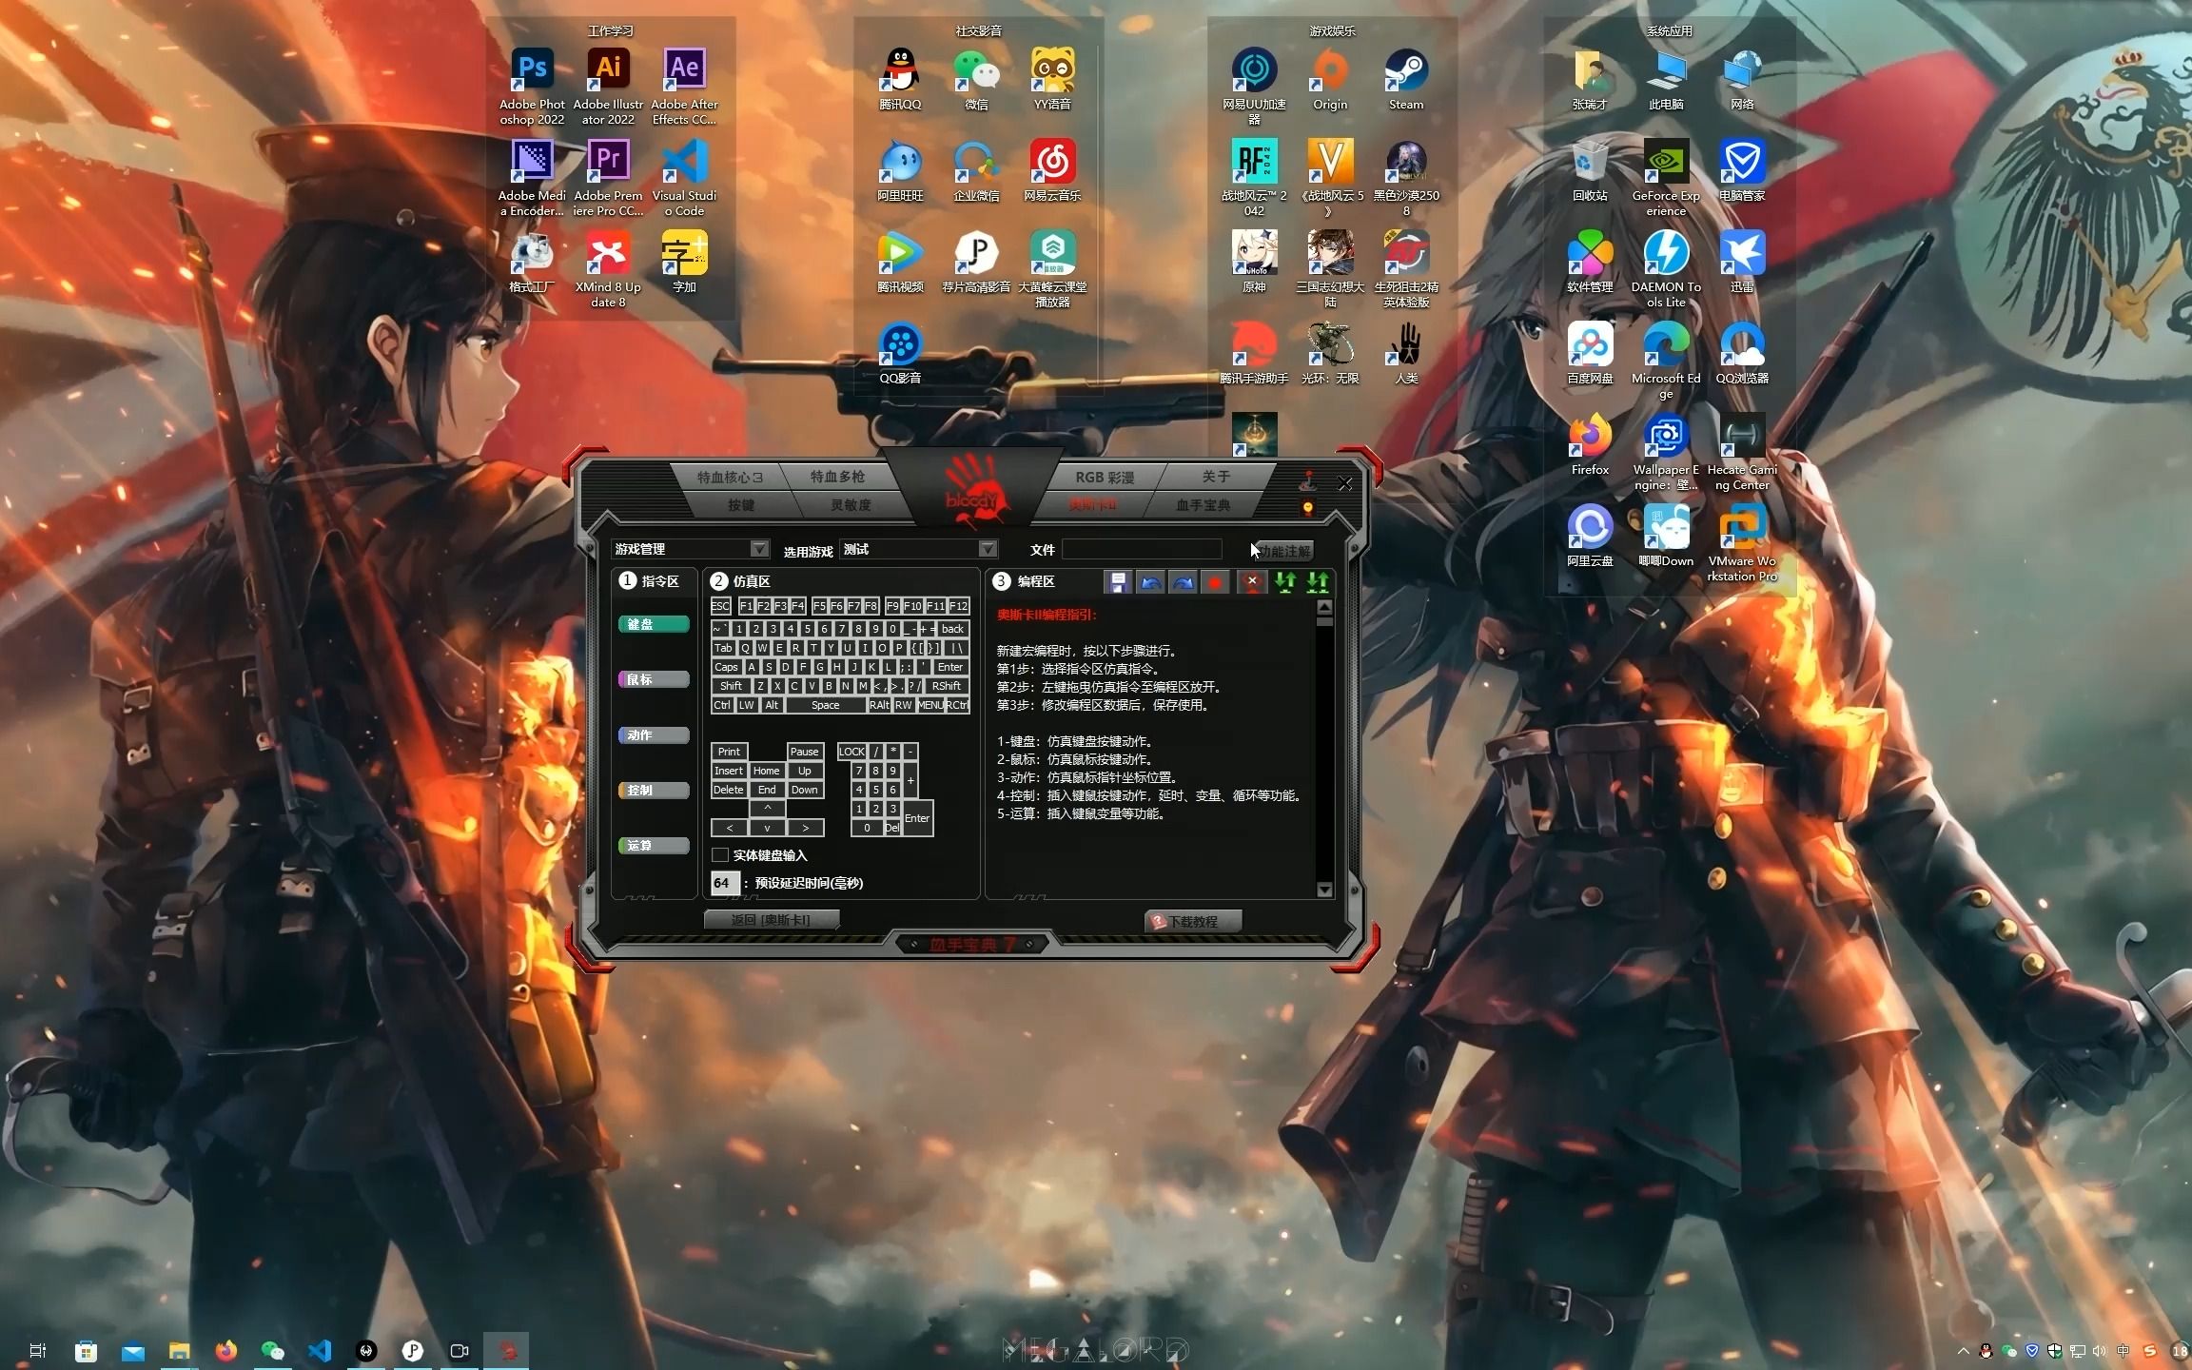Click the record macro button in editor
This screenshot has width=2192, height=1370.
1209,582
